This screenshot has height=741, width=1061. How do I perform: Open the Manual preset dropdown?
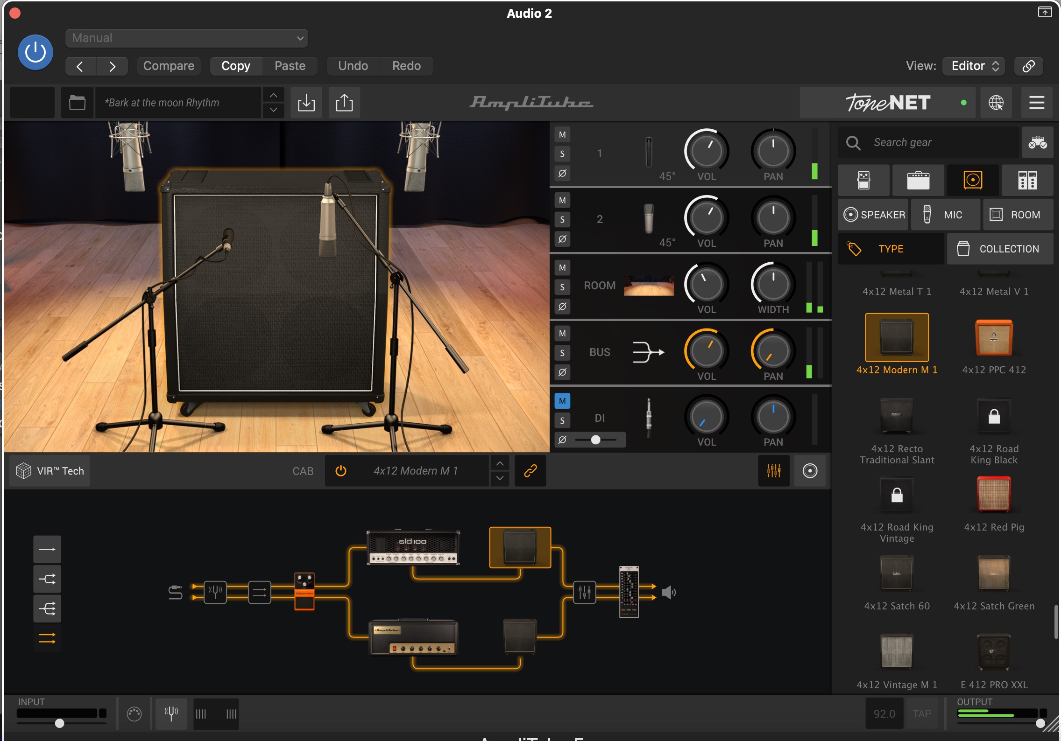187,38
